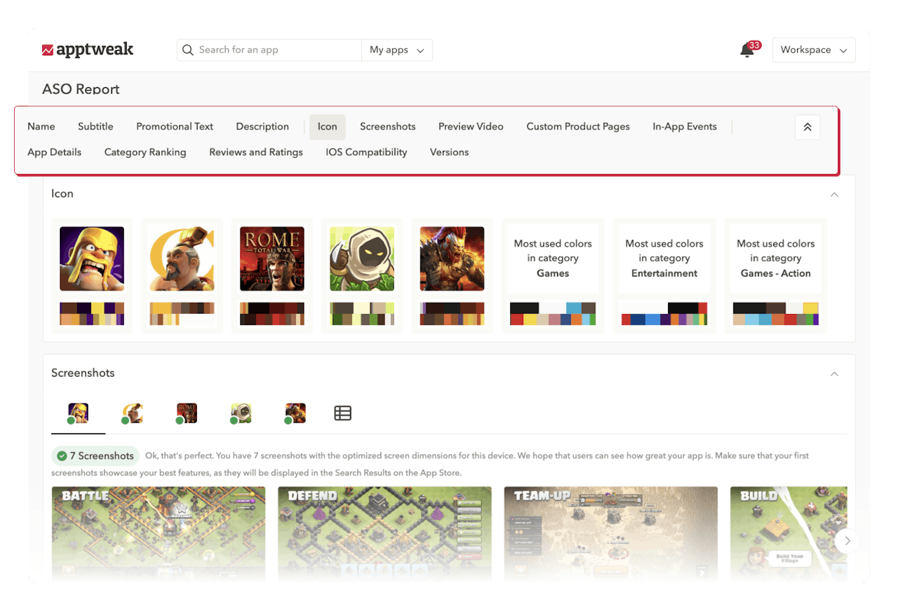This screenshot has width=898, height=611.
Task: Click the right arrow to browse more screenshots
Action: coord(847,541)
